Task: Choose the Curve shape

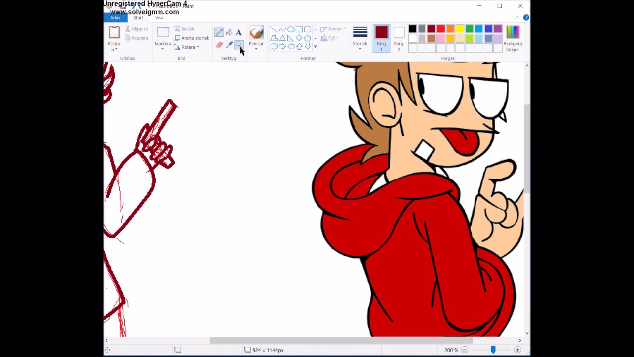Action: pos(282,29)
